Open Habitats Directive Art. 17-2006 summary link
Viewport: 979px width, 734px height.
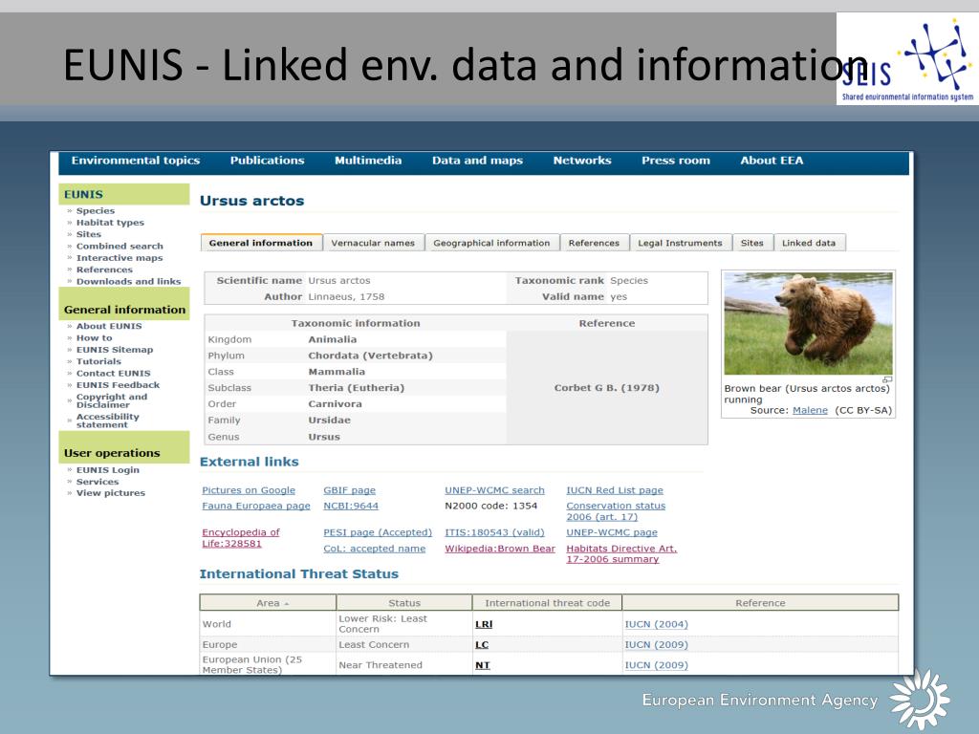pos(621,553)
